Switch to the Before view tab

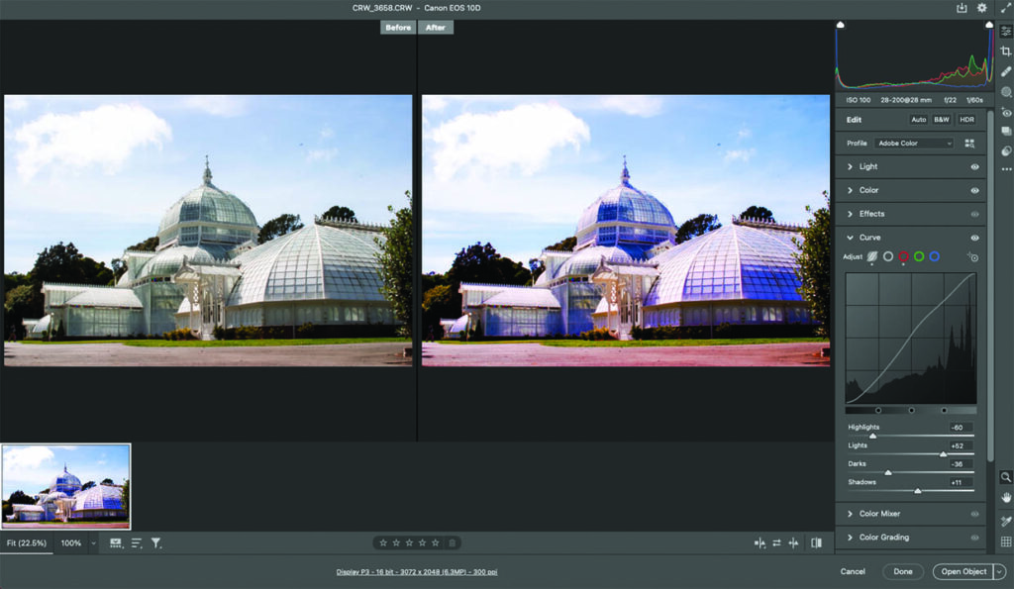click(x=398, y=28)
